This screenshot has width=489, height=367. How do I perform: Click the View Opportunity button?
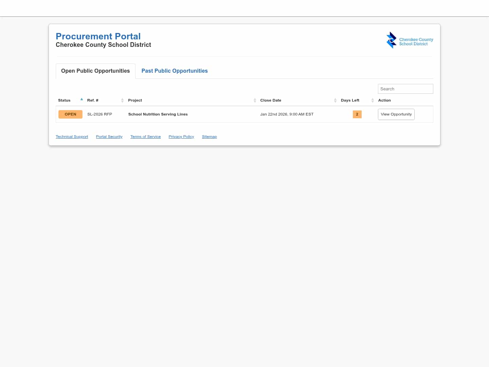click(x=396, y=114)
